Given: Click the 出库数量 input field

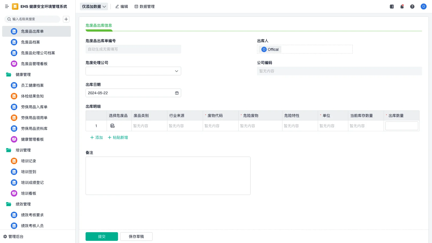Looking at the screenshot, I should click(x=401, y=126).
